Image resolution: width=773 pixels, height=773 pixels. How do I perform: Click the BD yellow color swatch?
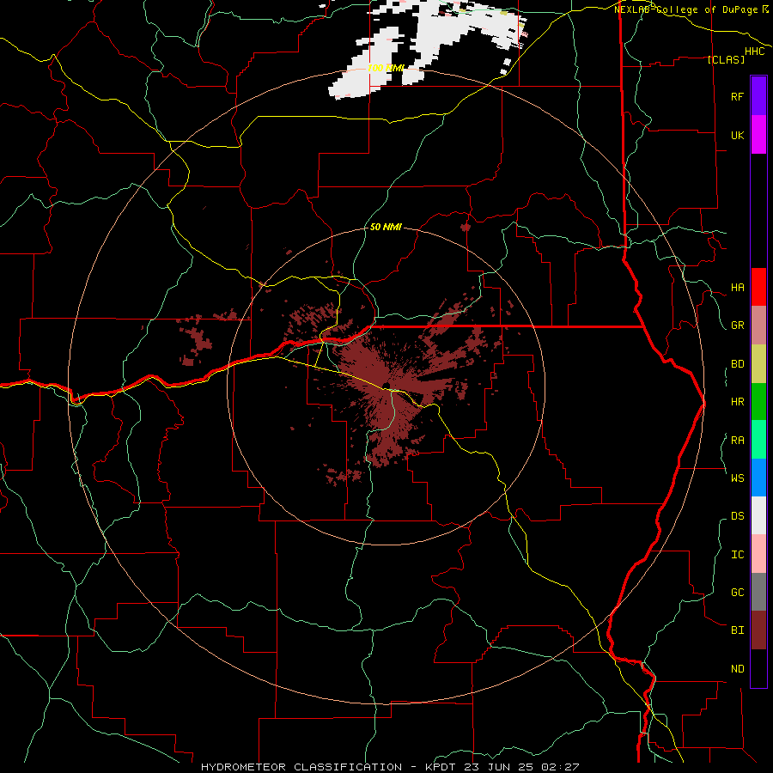pos(758,364)
